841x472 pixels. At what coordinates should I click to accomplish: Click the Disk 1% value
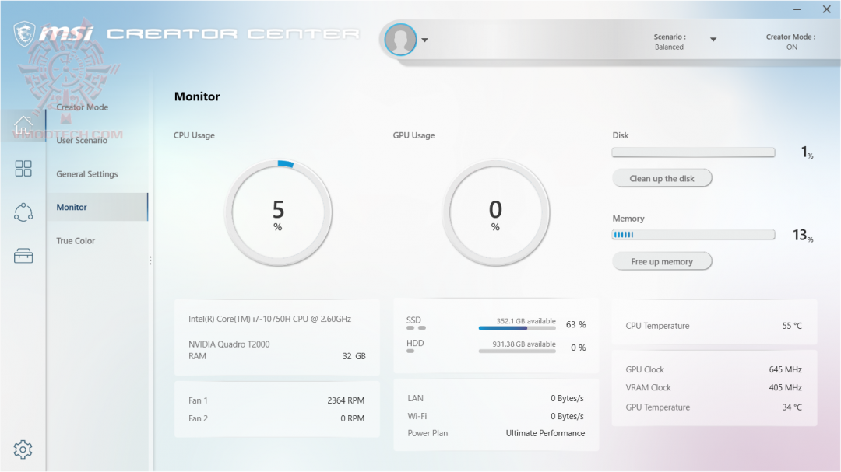[808, 152]
